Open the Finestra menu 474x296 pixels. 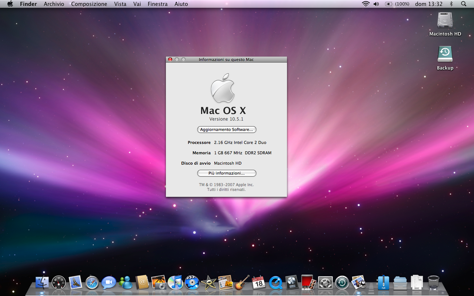click(x=157, y=4)
